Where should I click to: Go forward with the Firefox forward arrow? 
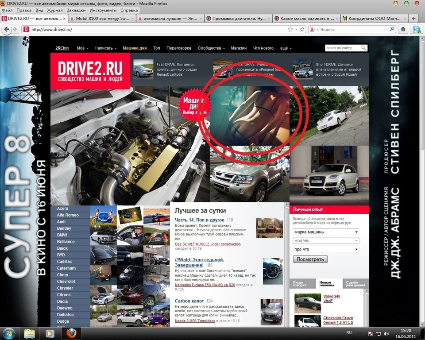[x=15, y=29]
